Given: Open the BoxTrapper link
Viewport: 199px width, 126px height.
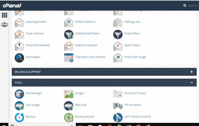Looking at the screenshot, I should tap(33, 57).
